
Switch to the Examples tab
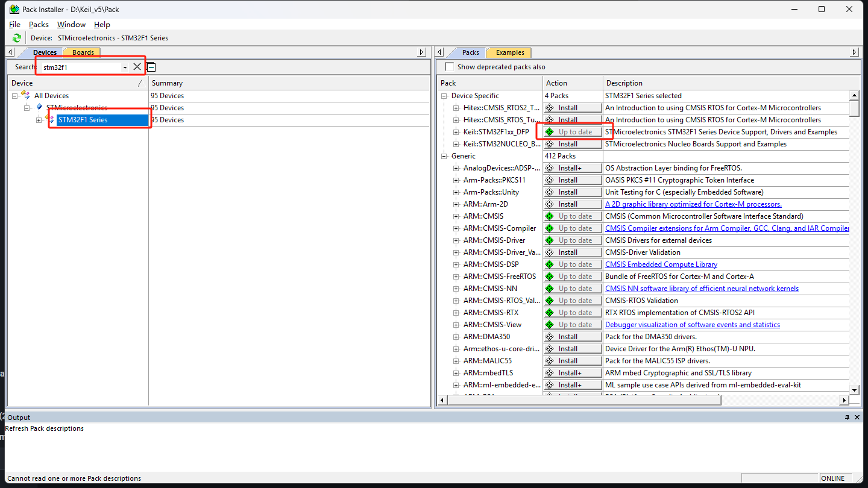pos(510,52)
